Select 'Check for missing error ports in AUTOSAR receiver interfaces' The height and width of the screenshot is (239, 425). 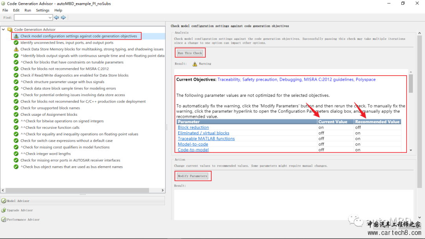[70, 160]
